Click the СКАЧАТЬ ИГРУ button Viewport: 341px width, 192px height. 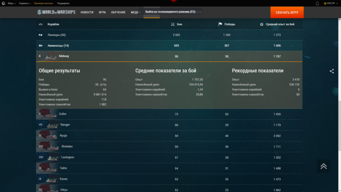tap(287, 12)
